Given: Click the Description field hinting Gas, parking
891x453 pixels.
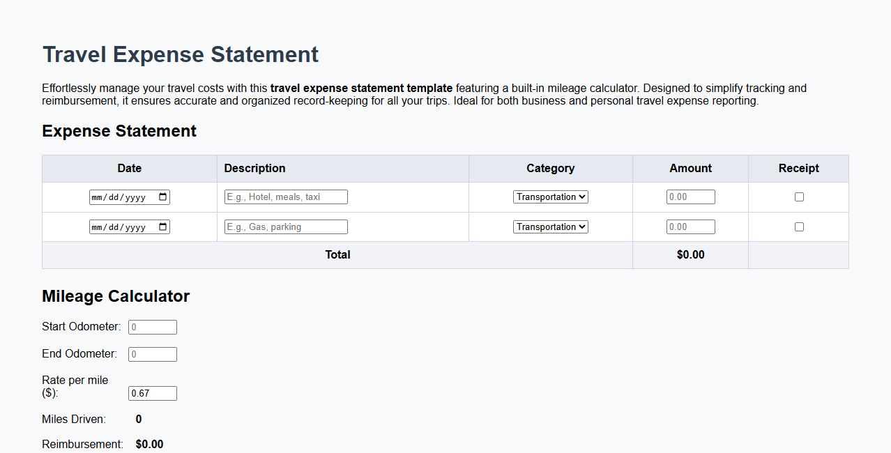Looking at the screenshot, I should 285,227.
